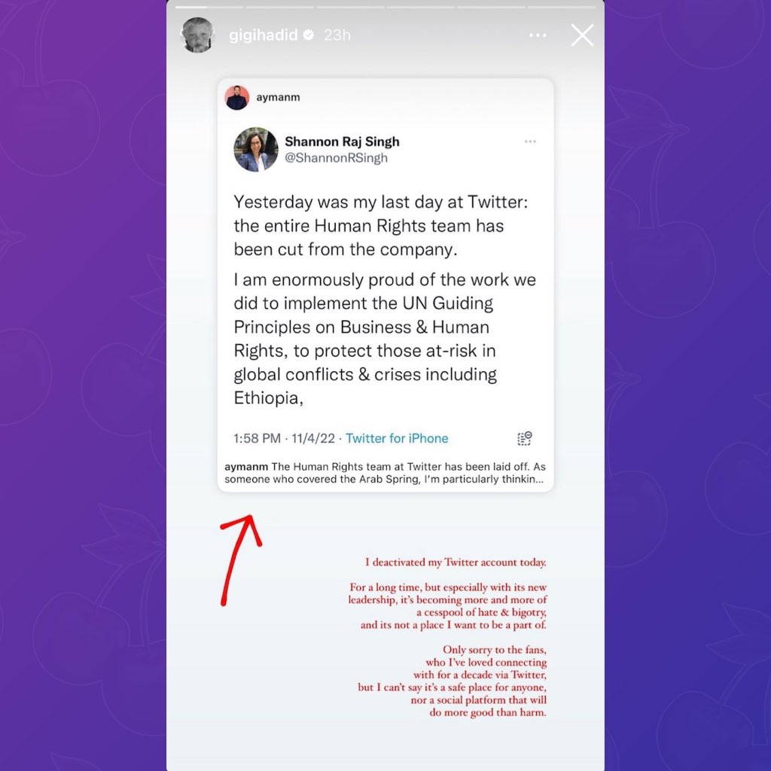The image size is (771, 771).
Task: Click the gigihadid username
Action: (x=264, y=35)
